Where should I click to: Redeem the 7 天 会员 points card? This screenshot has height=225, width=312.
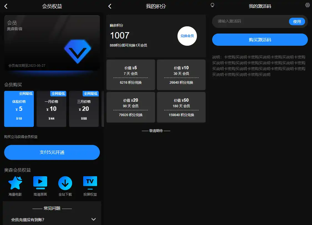coord(131,75)
